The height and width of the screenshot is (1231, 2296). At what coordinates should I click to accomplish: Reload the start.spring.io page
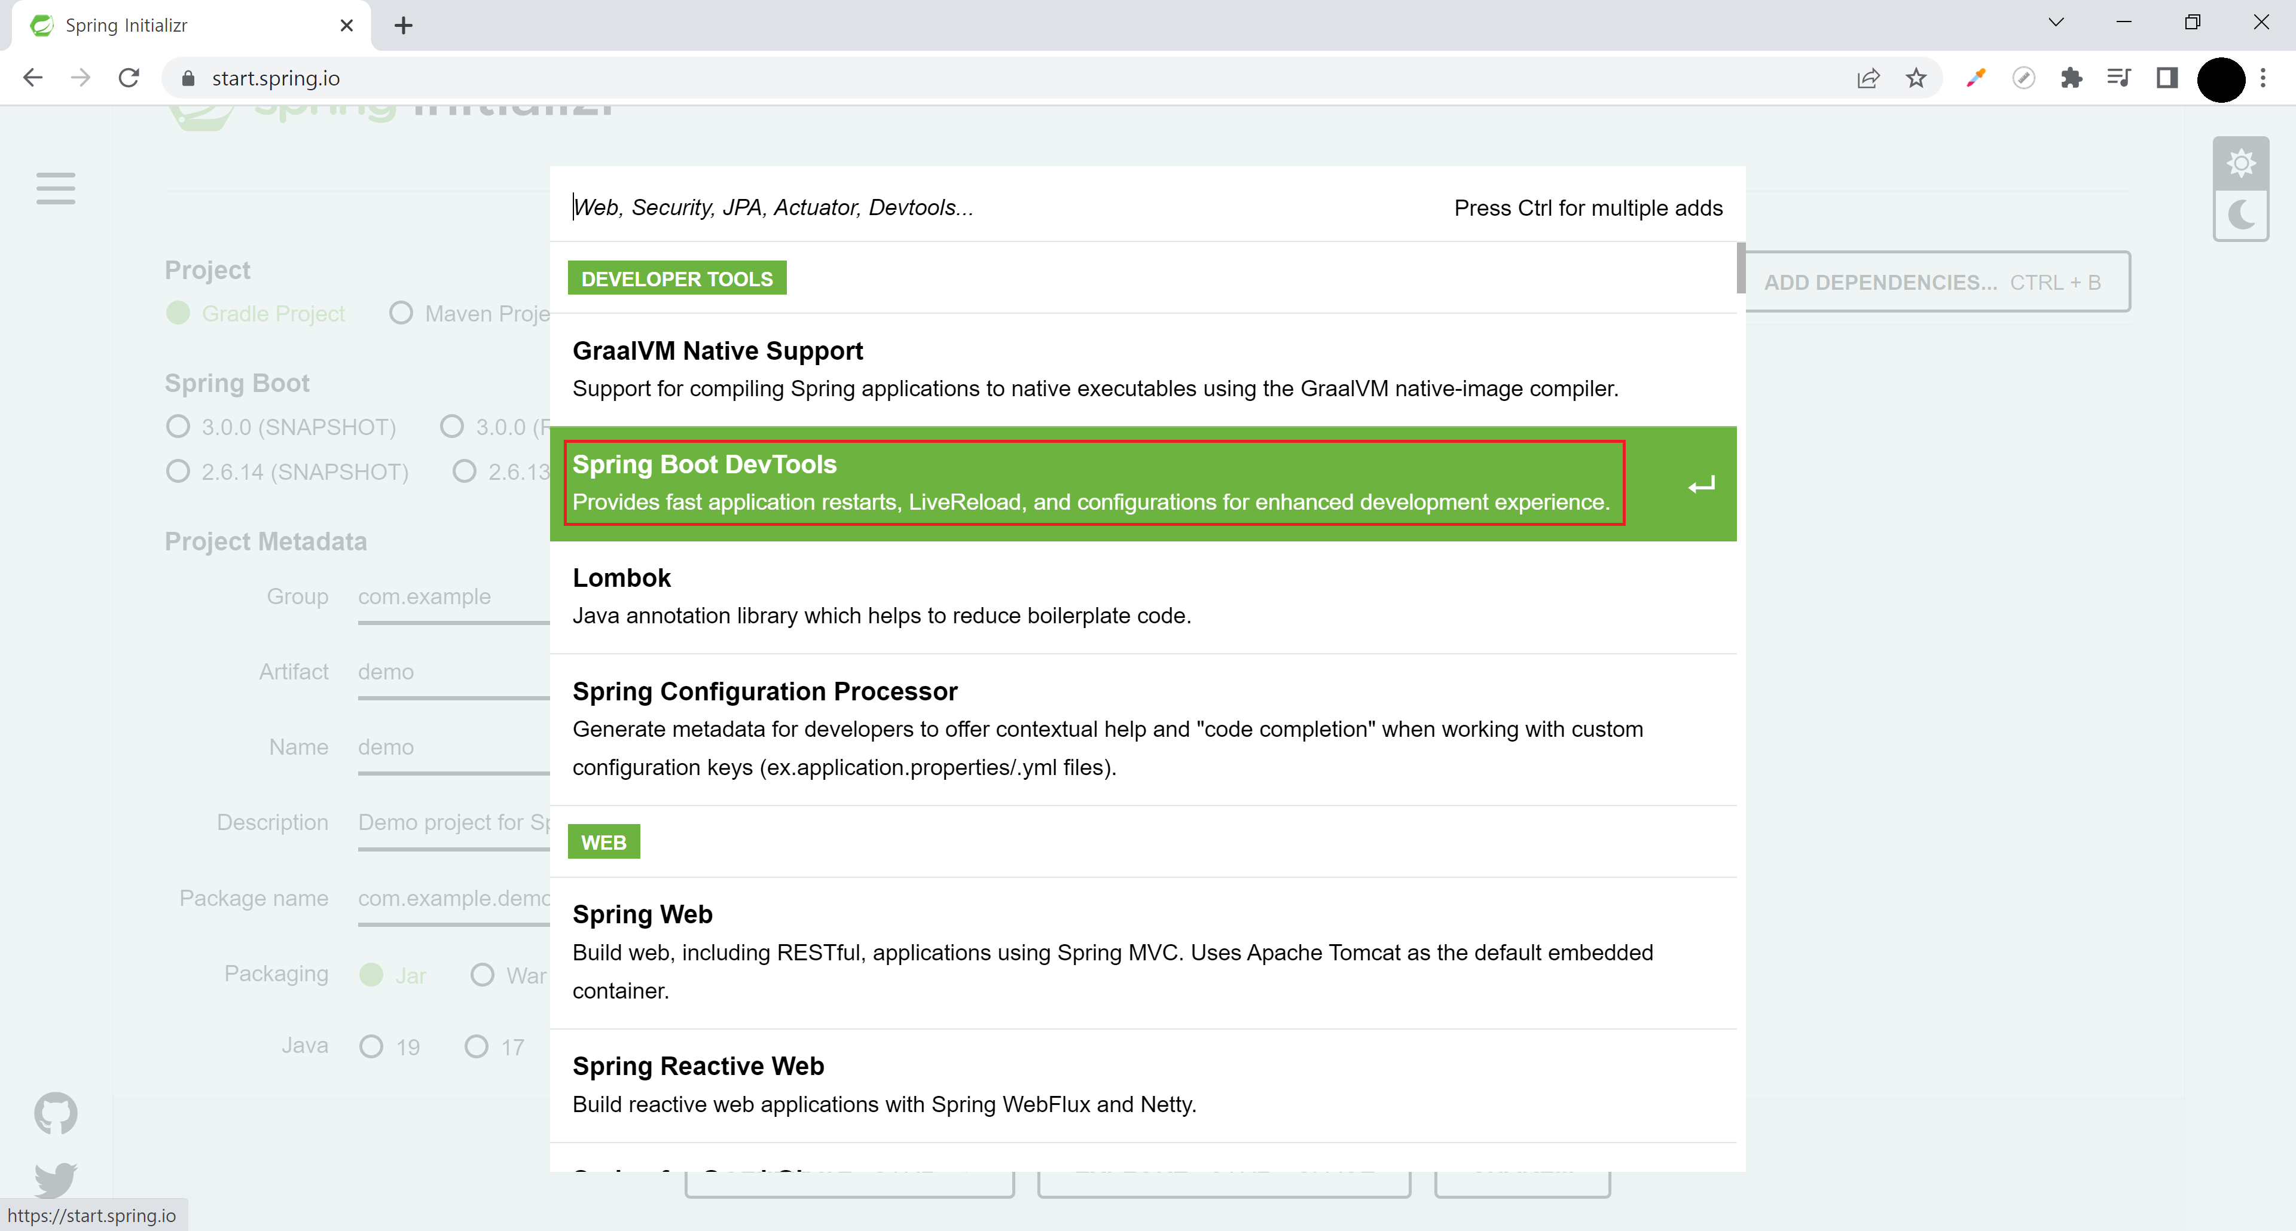129,78
